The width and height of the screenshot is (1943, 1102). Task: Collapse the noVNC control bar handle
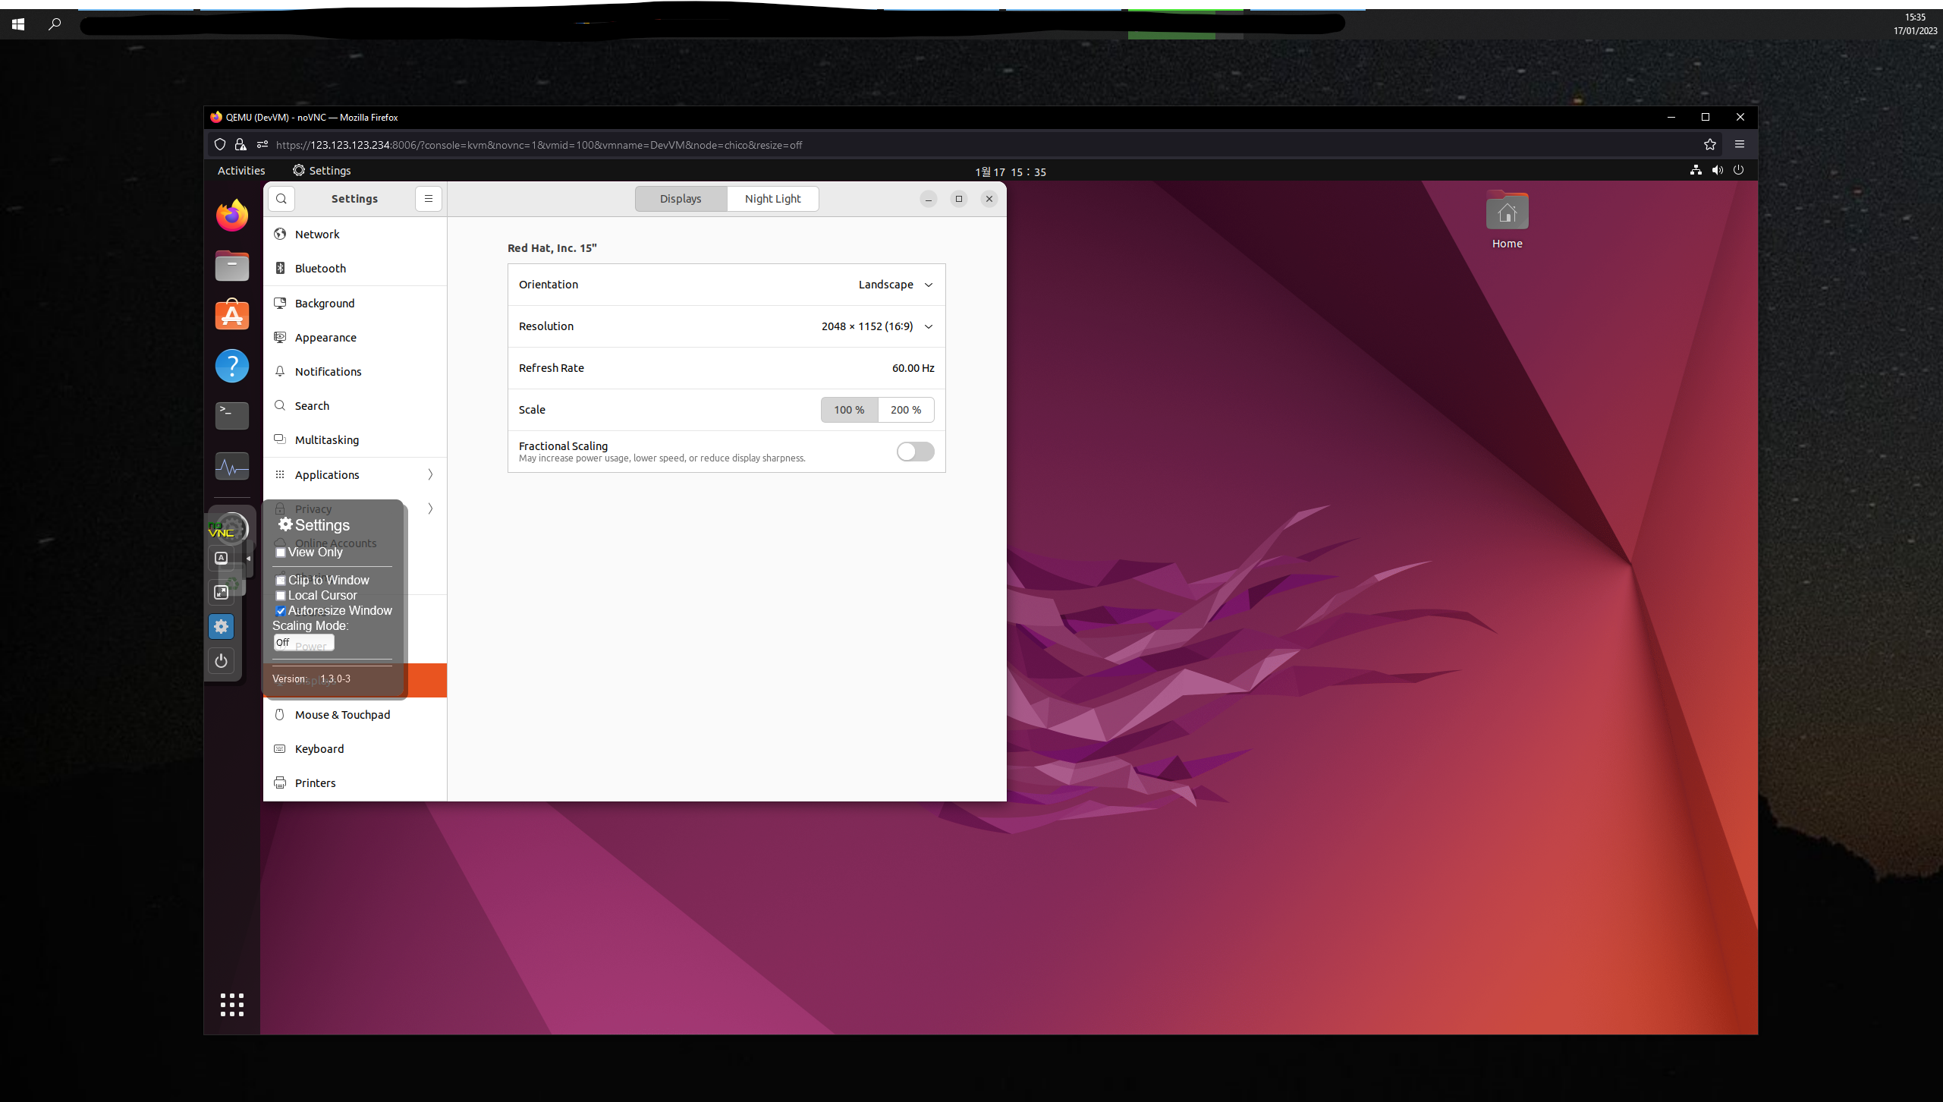pyautogui.click(x=248, y=559)
